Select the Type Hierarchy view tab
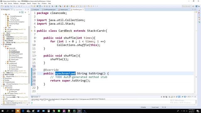 pyautogui.click(x=18, y=10)
